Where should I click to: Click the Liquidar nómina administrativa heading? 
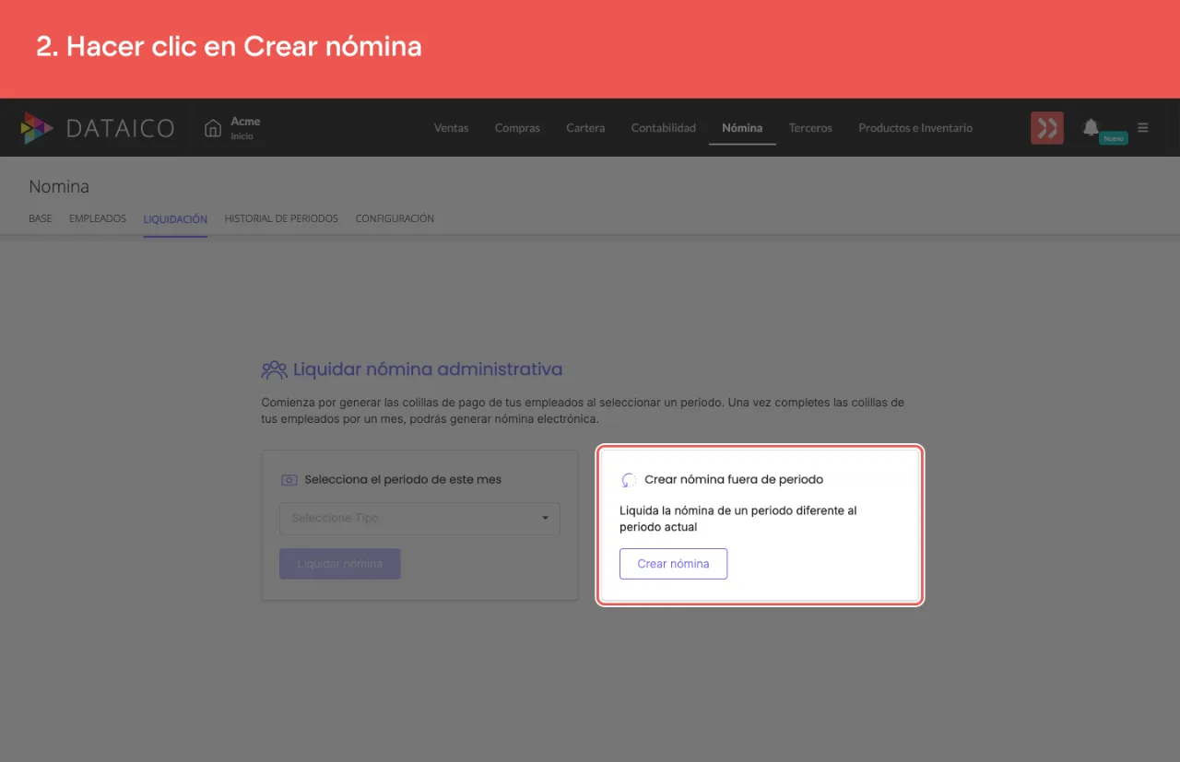[x=428, y=369]
